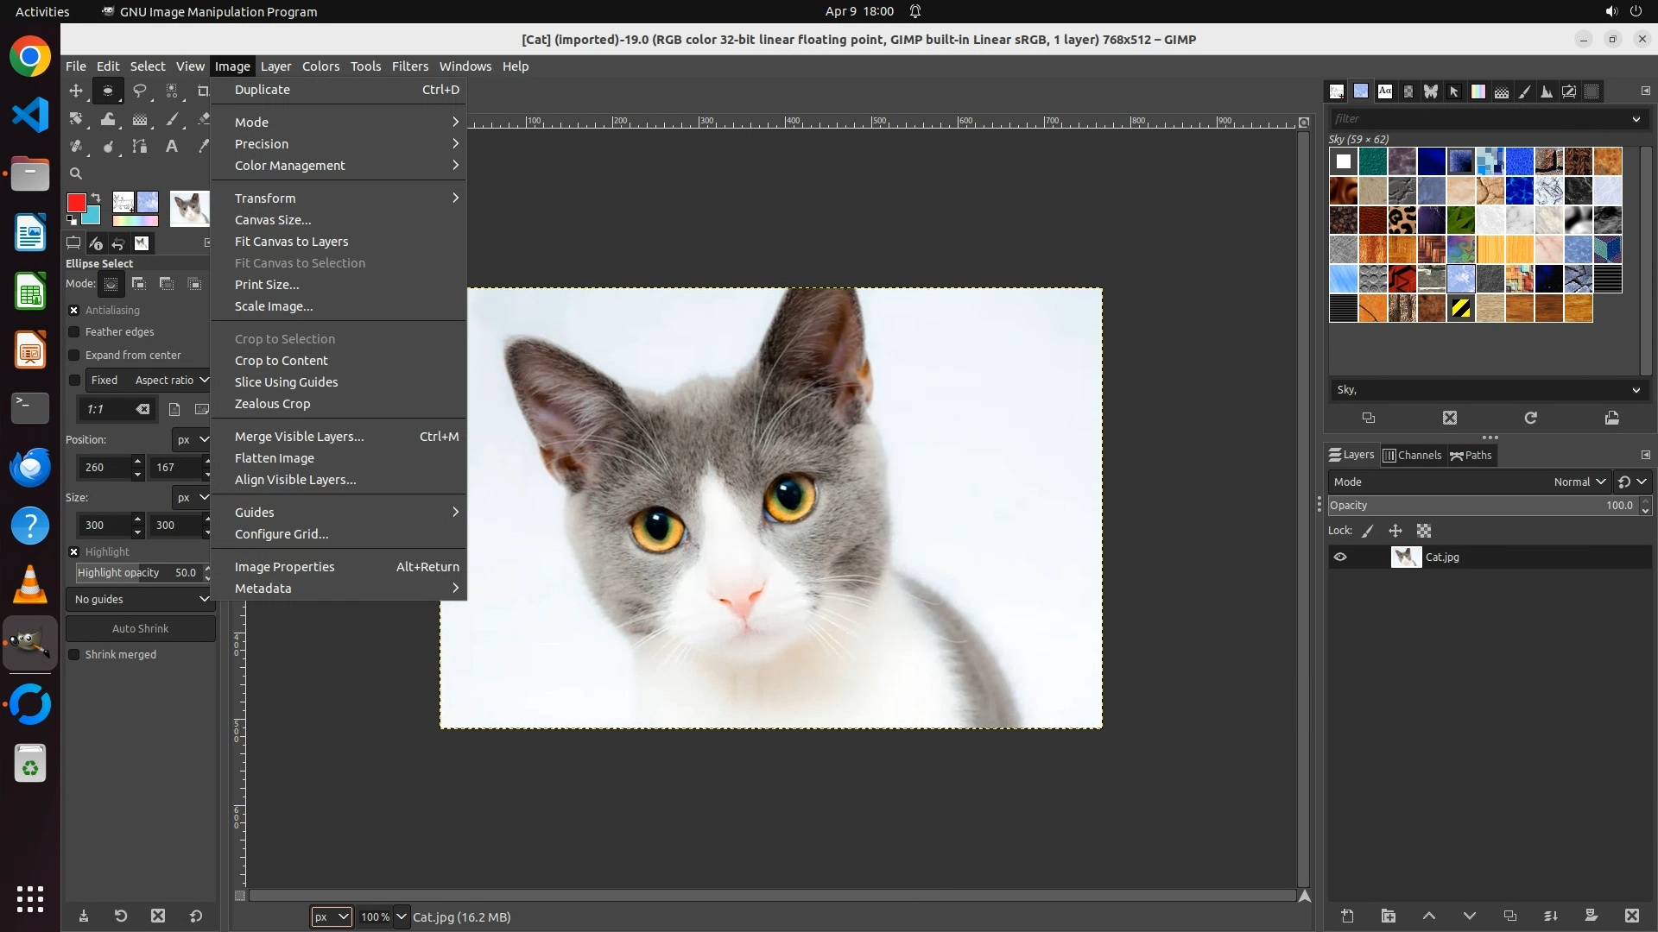The width and height of the screenshot is (1658, 932).
Task: Create a new layer group icon
Action: 1388,916
